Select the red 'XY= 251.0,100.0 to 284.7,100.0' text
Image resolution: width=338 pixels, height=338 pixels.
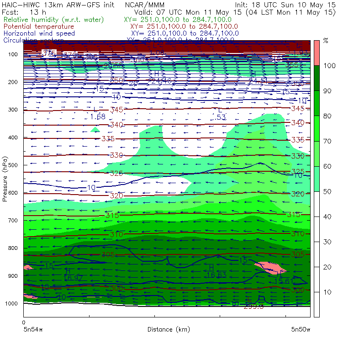click(184, 26)
